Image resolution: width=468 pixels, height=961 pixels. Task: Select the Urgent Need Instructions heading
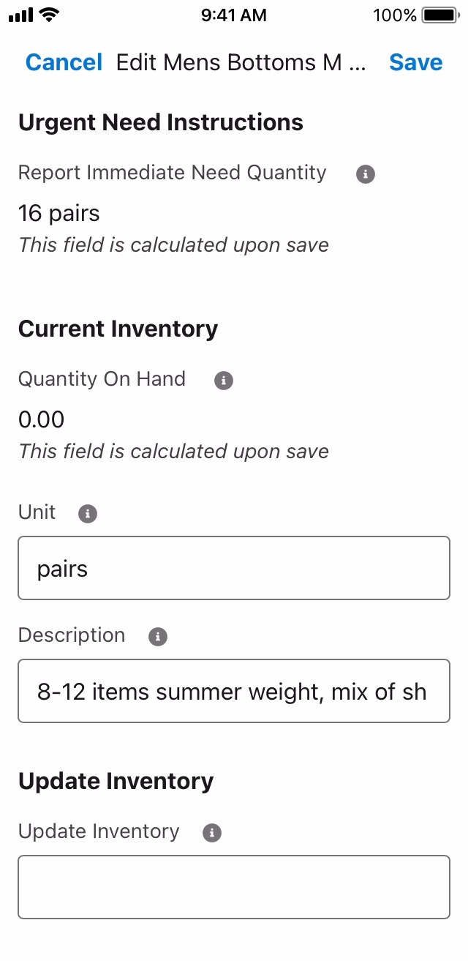coord(161,122)
